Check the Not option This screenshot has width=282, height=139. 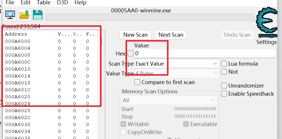pyautogui.click(x=224, y=72)
